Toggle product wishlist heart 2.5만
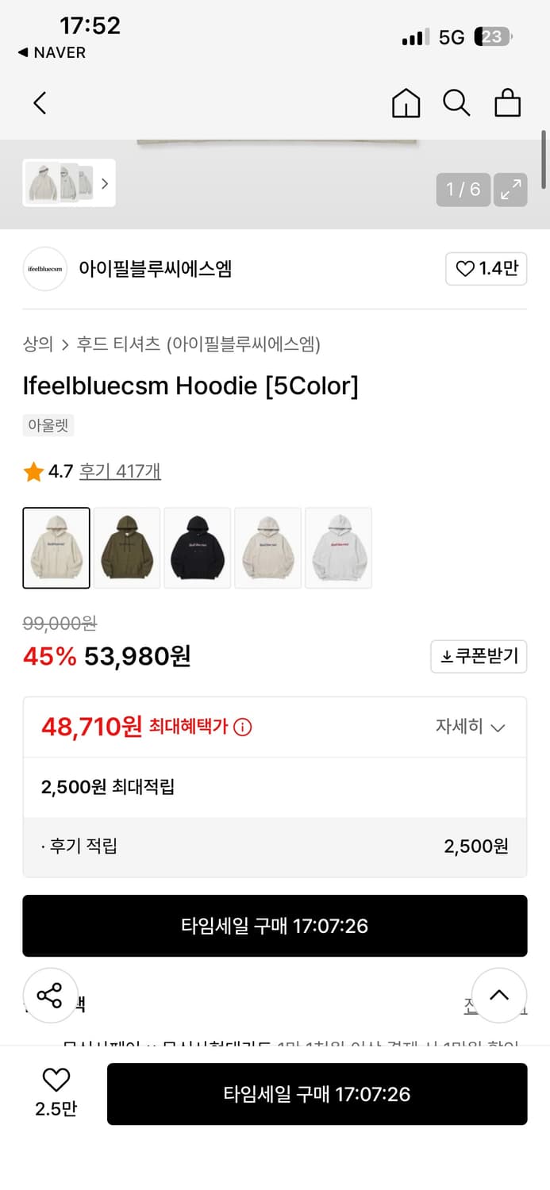550x1190 pixels. tap(56, 1092)
